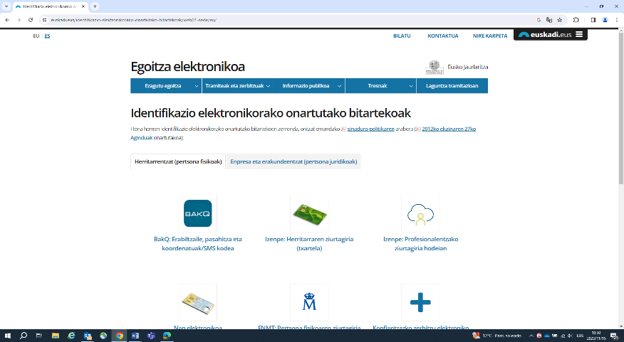The width and height of the screenshot is (624, 342).
Task: Click the FNMT crowned M icon
Action: click(x=309, y=304)
